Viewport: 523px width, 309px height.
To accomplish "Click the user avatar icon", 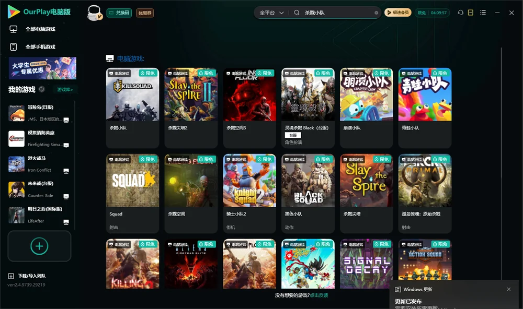I will pyautogui.click(x=94, y=13).
